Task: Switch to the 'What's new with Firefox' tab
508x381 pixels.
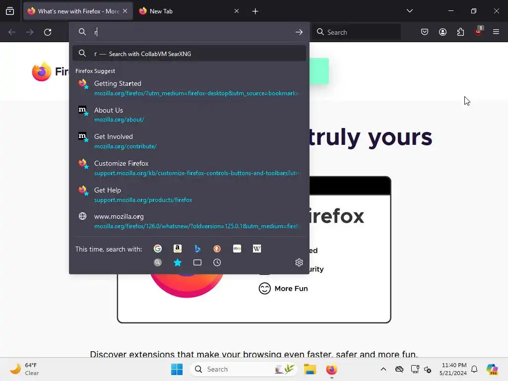Action: click(x=78, y=11)
